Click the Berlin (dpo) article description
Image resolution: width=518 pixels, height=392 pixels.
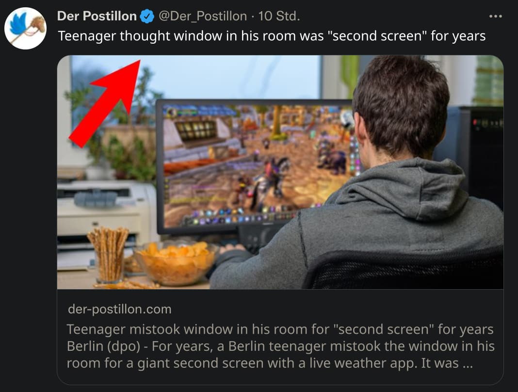tap(280, 355)
